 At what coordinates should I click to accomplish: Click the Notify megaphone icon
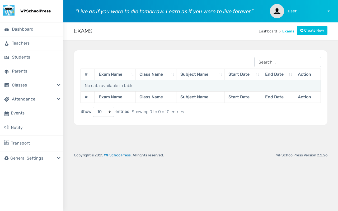[7, 127]
